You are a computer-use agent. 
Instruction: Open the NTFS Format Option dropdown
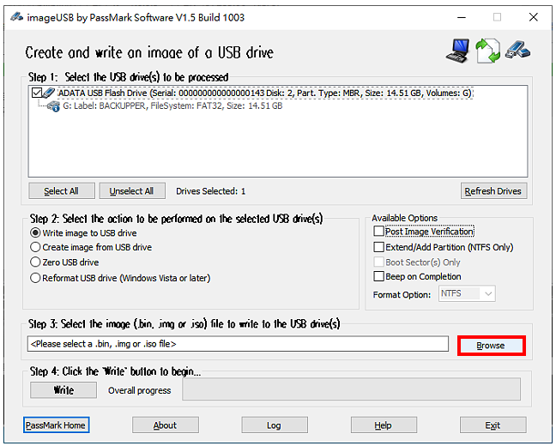coord(467,293)
